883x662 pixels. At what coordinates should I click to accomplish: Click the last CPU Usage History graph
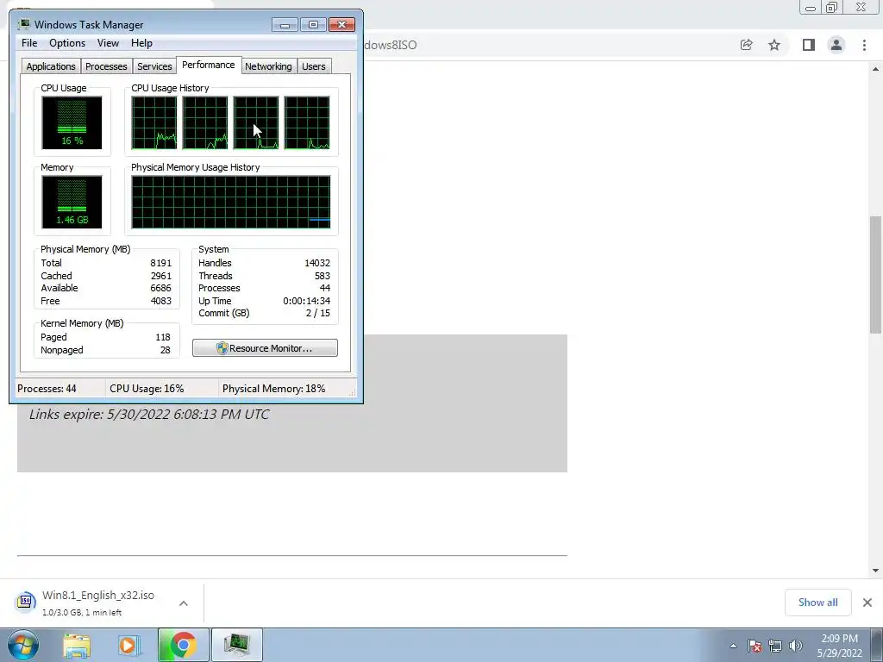307,122
